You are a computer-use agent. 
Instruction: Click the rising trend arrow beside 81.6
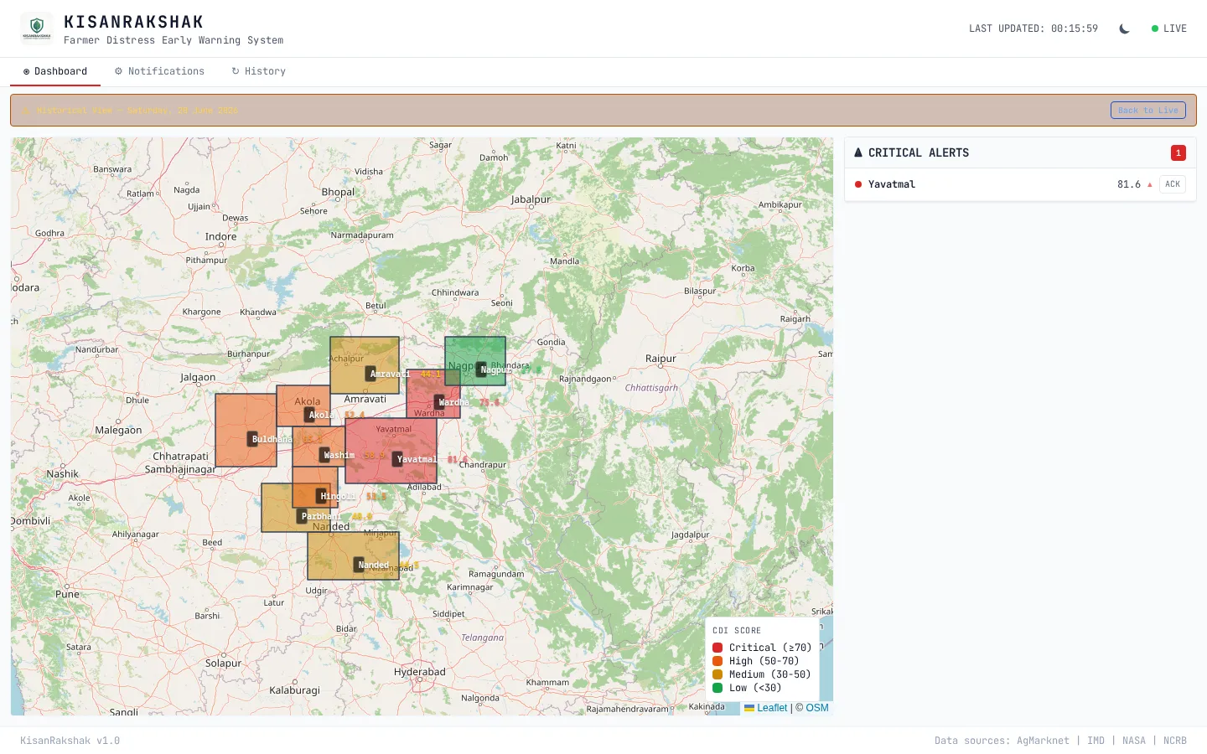point(1150,184)
